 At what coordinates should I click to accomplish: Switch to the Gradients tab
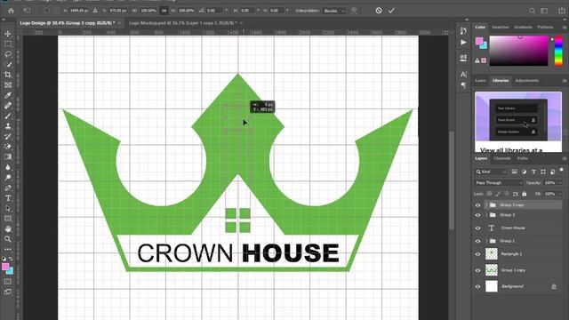pyautogui.click(x=523, y=28)
